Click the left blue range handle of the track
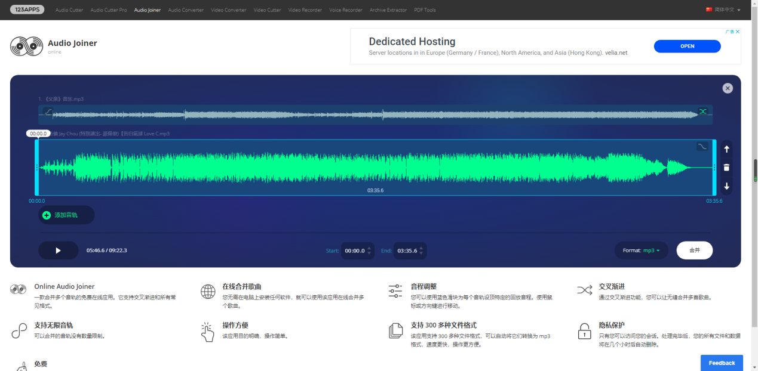This screenshot has height=371, width=758. pos(37,168)
